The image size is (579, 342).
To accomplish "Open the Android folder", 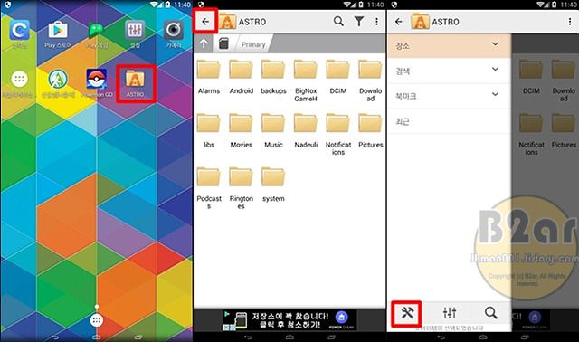I will click(242, 77).
